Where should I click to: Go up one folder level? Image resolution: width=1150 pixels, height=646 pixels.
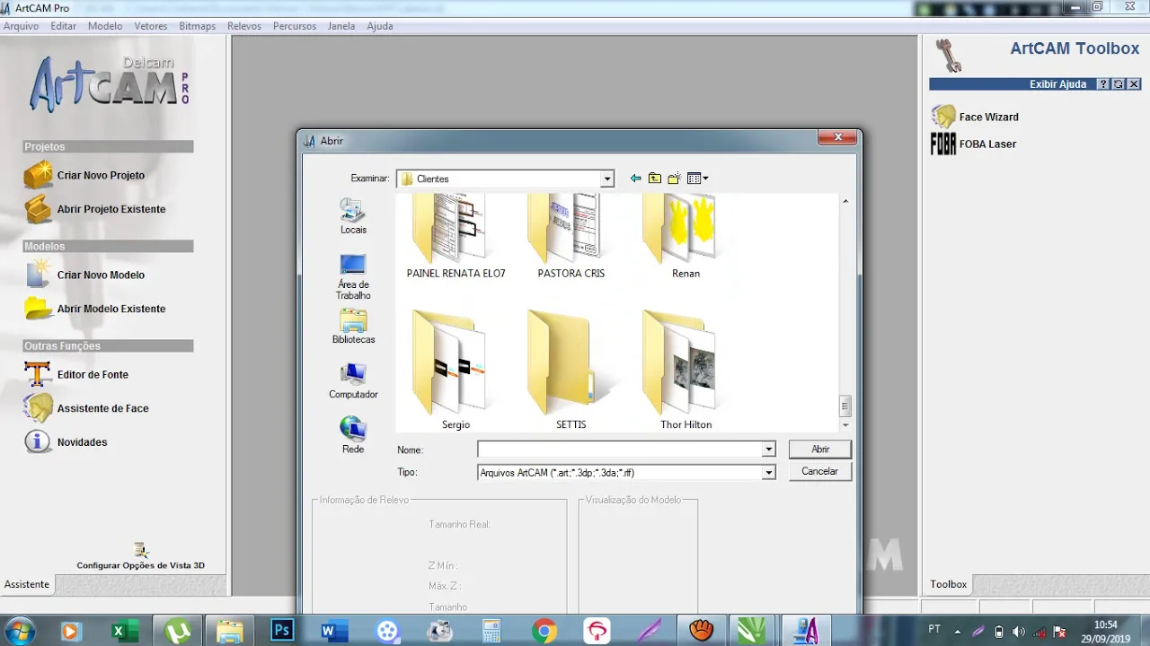point(655,179)
